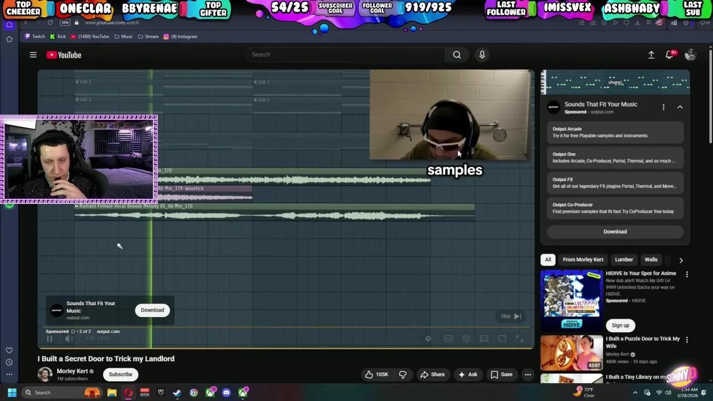Open the Output Arcade ad link
Image resolution: width=713 pixels, height=401 pixels.
click(x=615, y=132)
